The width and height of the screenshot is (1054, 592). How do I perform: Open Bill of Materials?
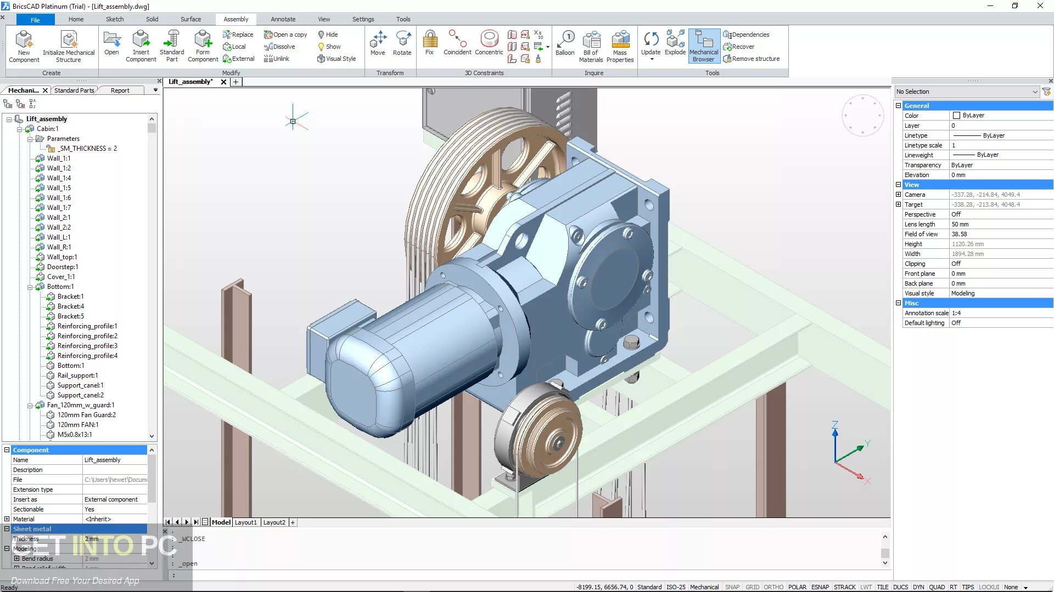[591, 45]
